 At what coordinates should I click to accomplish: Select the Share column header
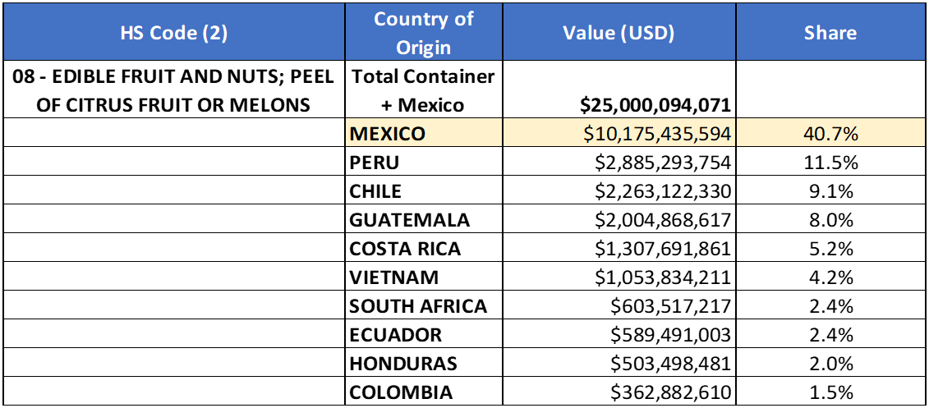830,33
